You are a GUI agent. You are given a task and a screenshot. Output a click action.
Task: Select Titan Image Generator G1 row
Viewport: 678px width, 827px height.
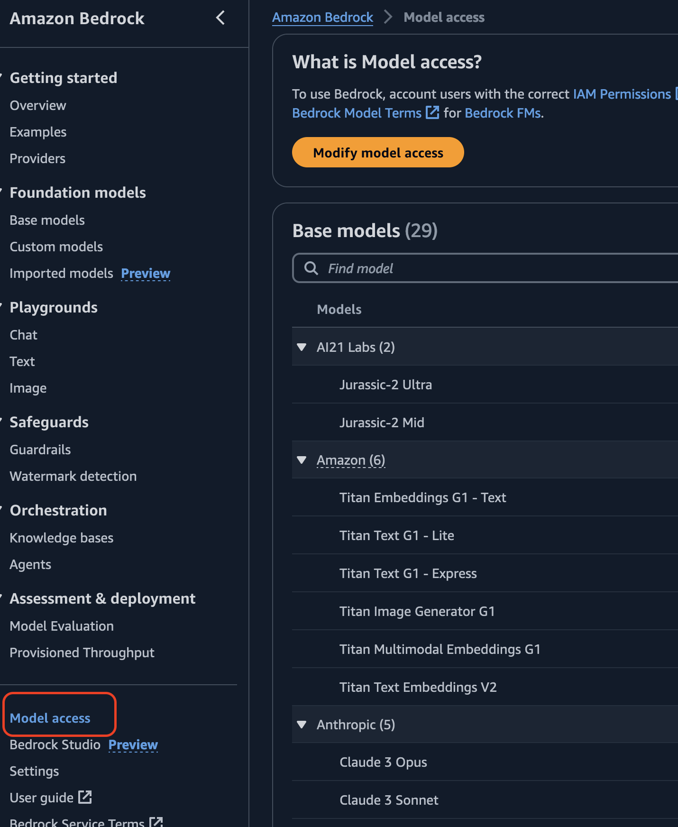coord(417,611)
